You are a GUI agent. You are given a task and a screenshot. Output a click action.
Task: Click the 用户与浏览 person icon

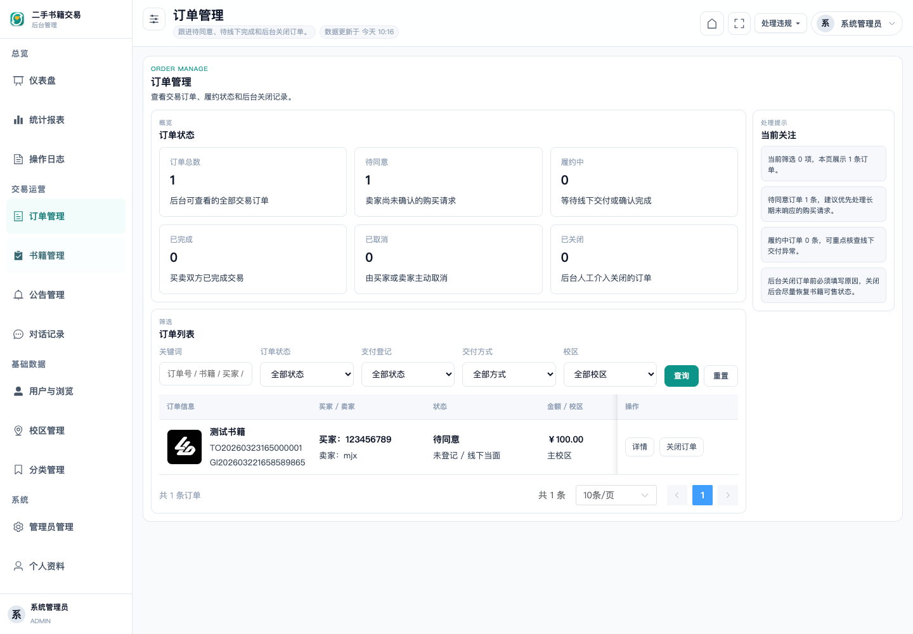click(18, 391)
